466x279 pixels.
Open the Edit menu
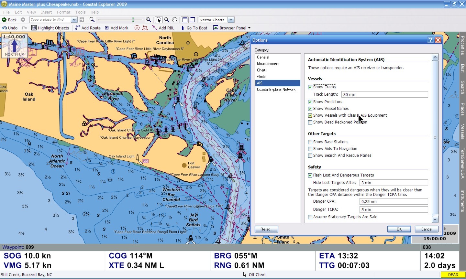click(18, 12)
